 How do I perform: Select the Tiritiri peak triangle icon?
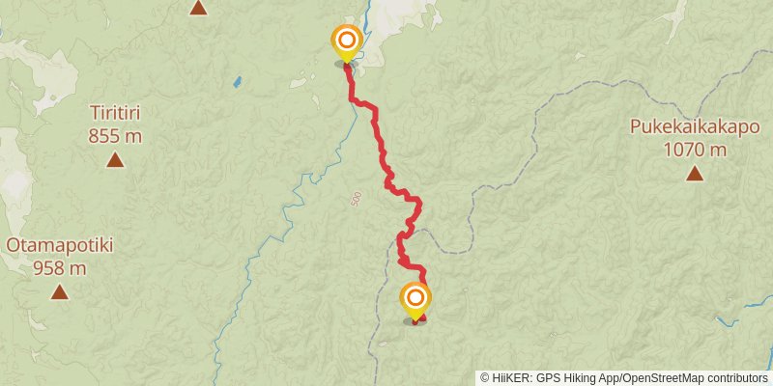pos(115,159)
